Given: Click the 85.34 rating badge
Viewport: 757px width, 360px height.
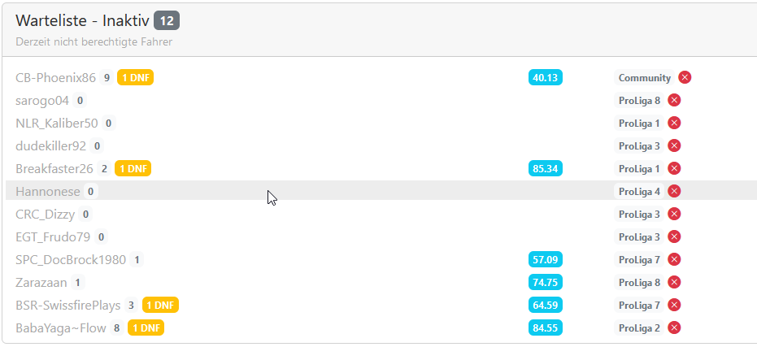Looking at the screenshot, I should (x=545, y=169).
